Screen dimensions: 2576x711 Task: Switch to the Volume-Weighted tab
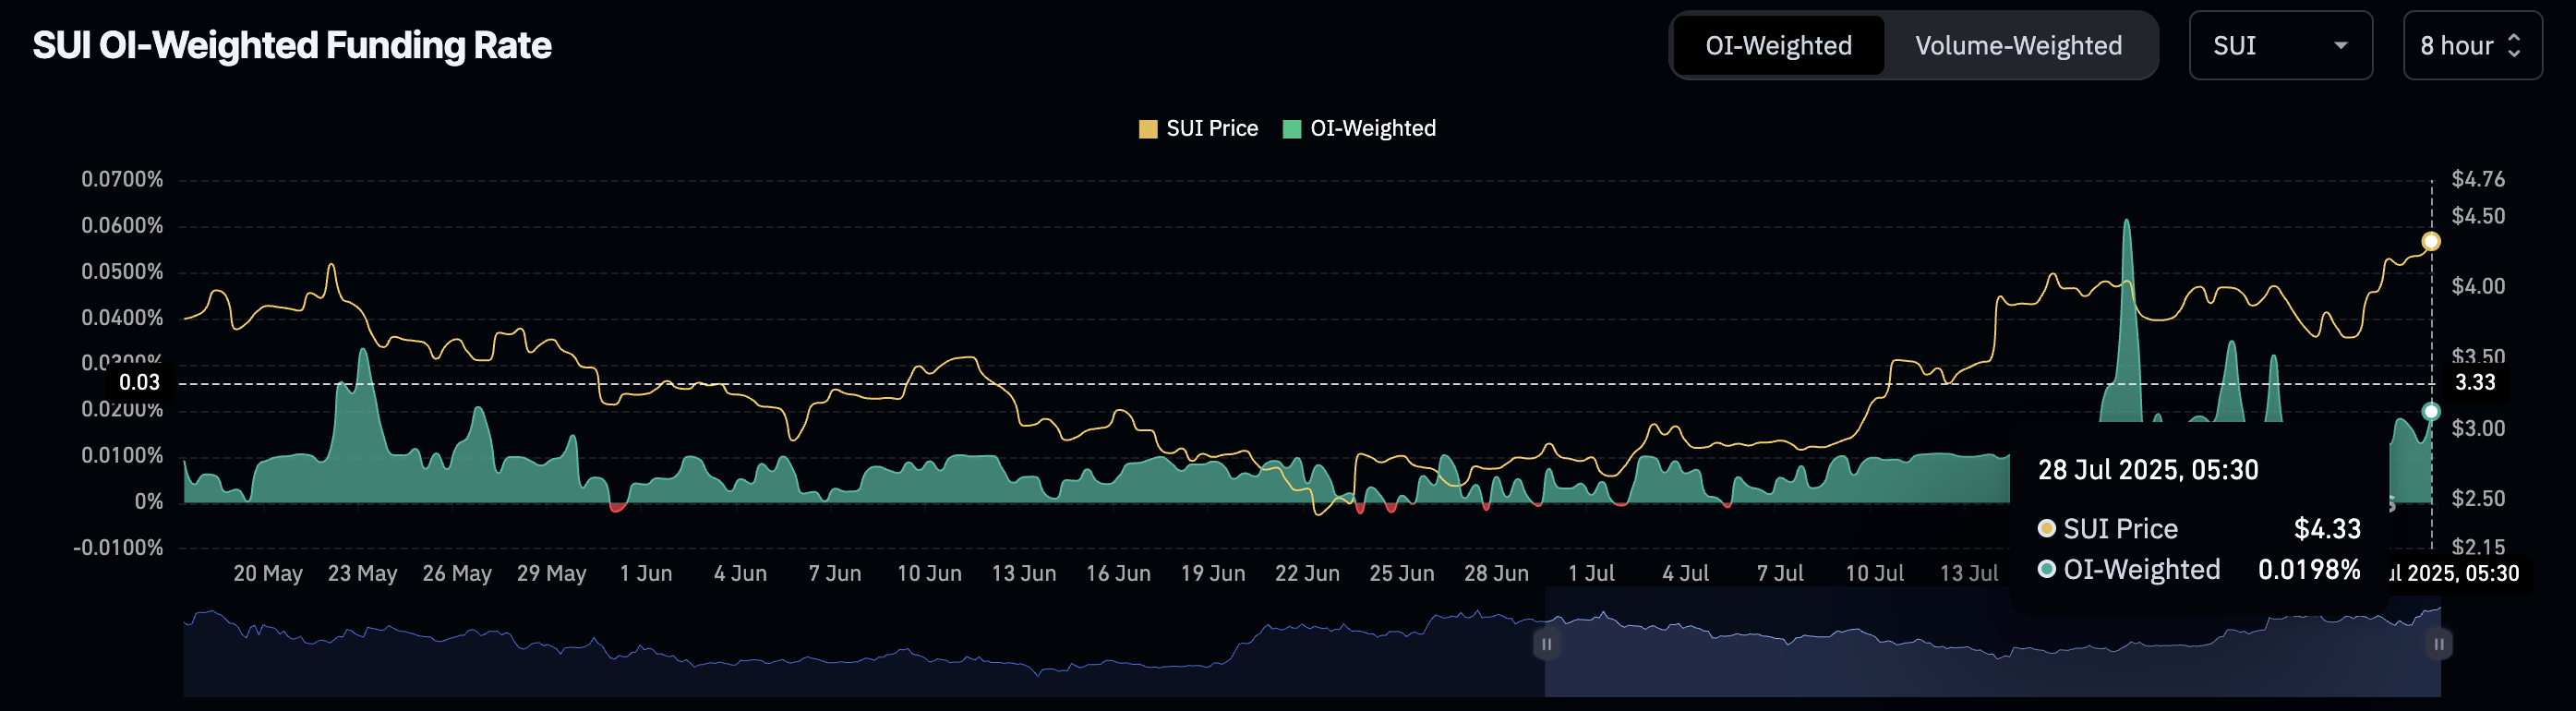2018,45
